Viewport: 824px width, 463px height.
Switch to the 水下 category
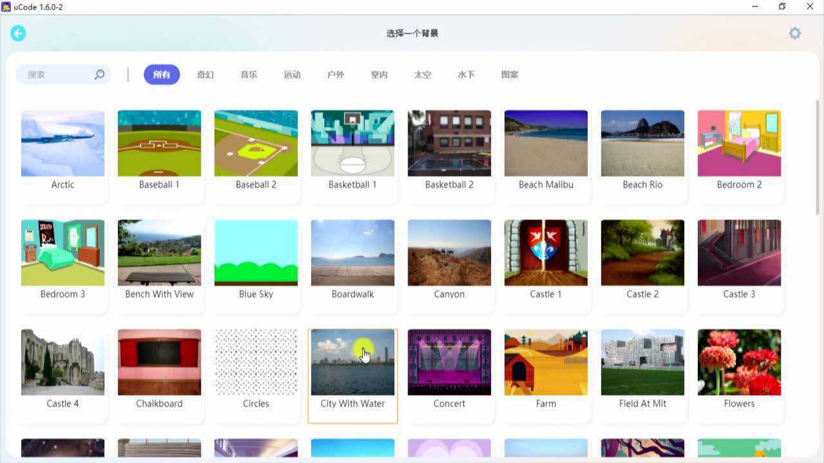465,75
